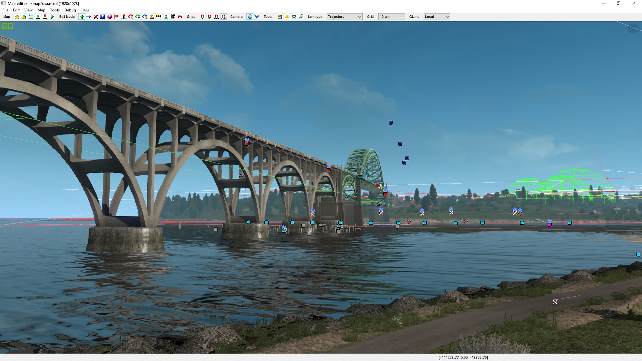The height and width of the screenshot is (361, 642).
Task: Restore down the Map editor window
Action: pos(618,3)
